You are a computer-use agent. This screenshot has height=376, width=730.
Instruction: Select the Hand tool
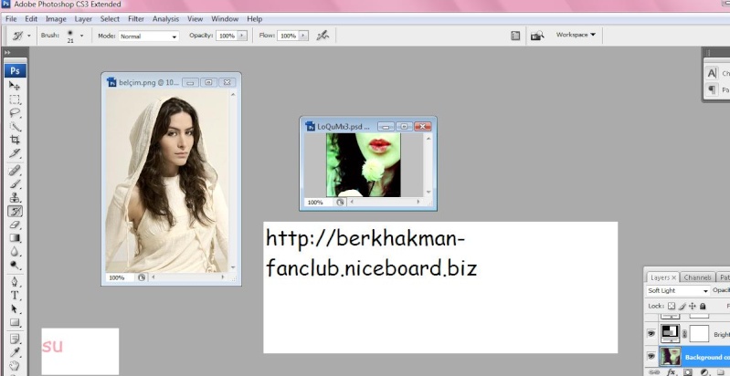15,366
